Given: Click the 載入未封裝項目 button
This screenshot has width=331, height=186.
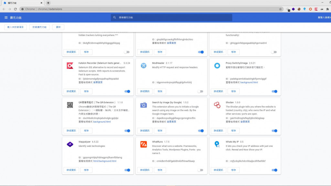Looking at the screenshot, I should click(16, 27).
